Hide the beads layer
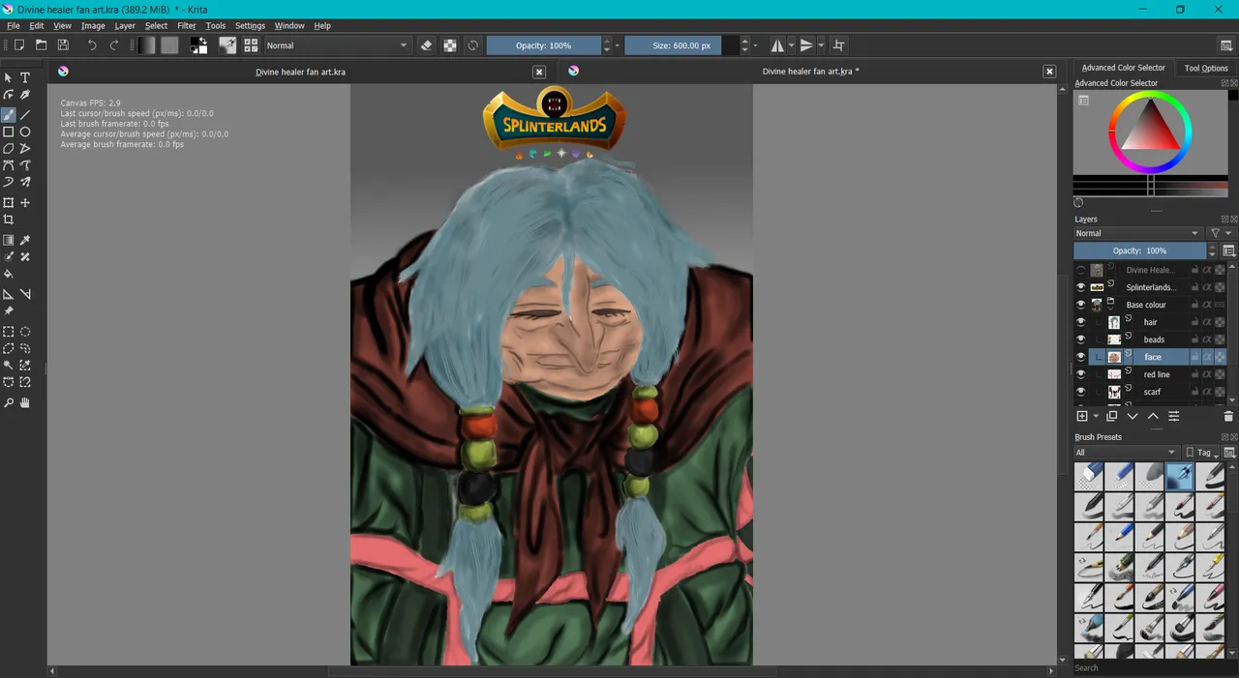The height and width of the screenshot is (678, 1239). (1080, 339)
